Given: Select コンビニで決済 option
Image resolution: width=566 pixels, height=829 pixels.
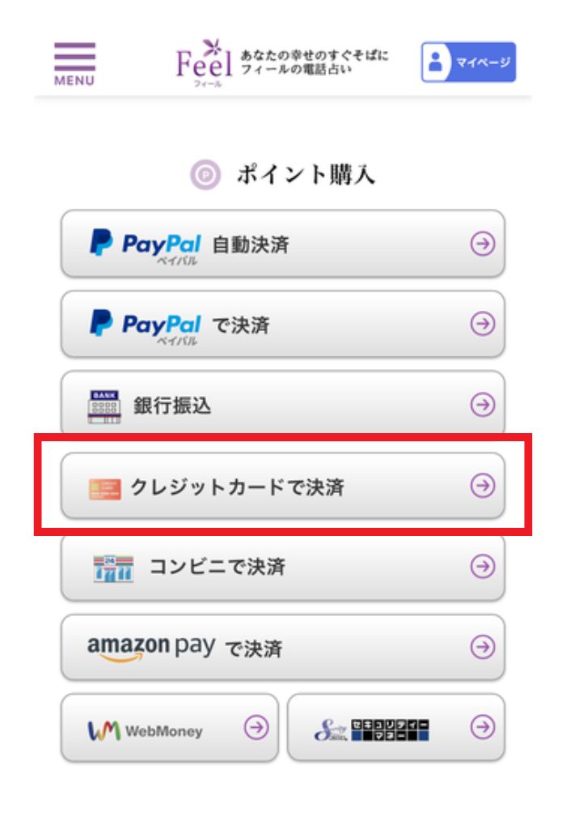Looking at the screenshot, I should (x=283, y=568).
